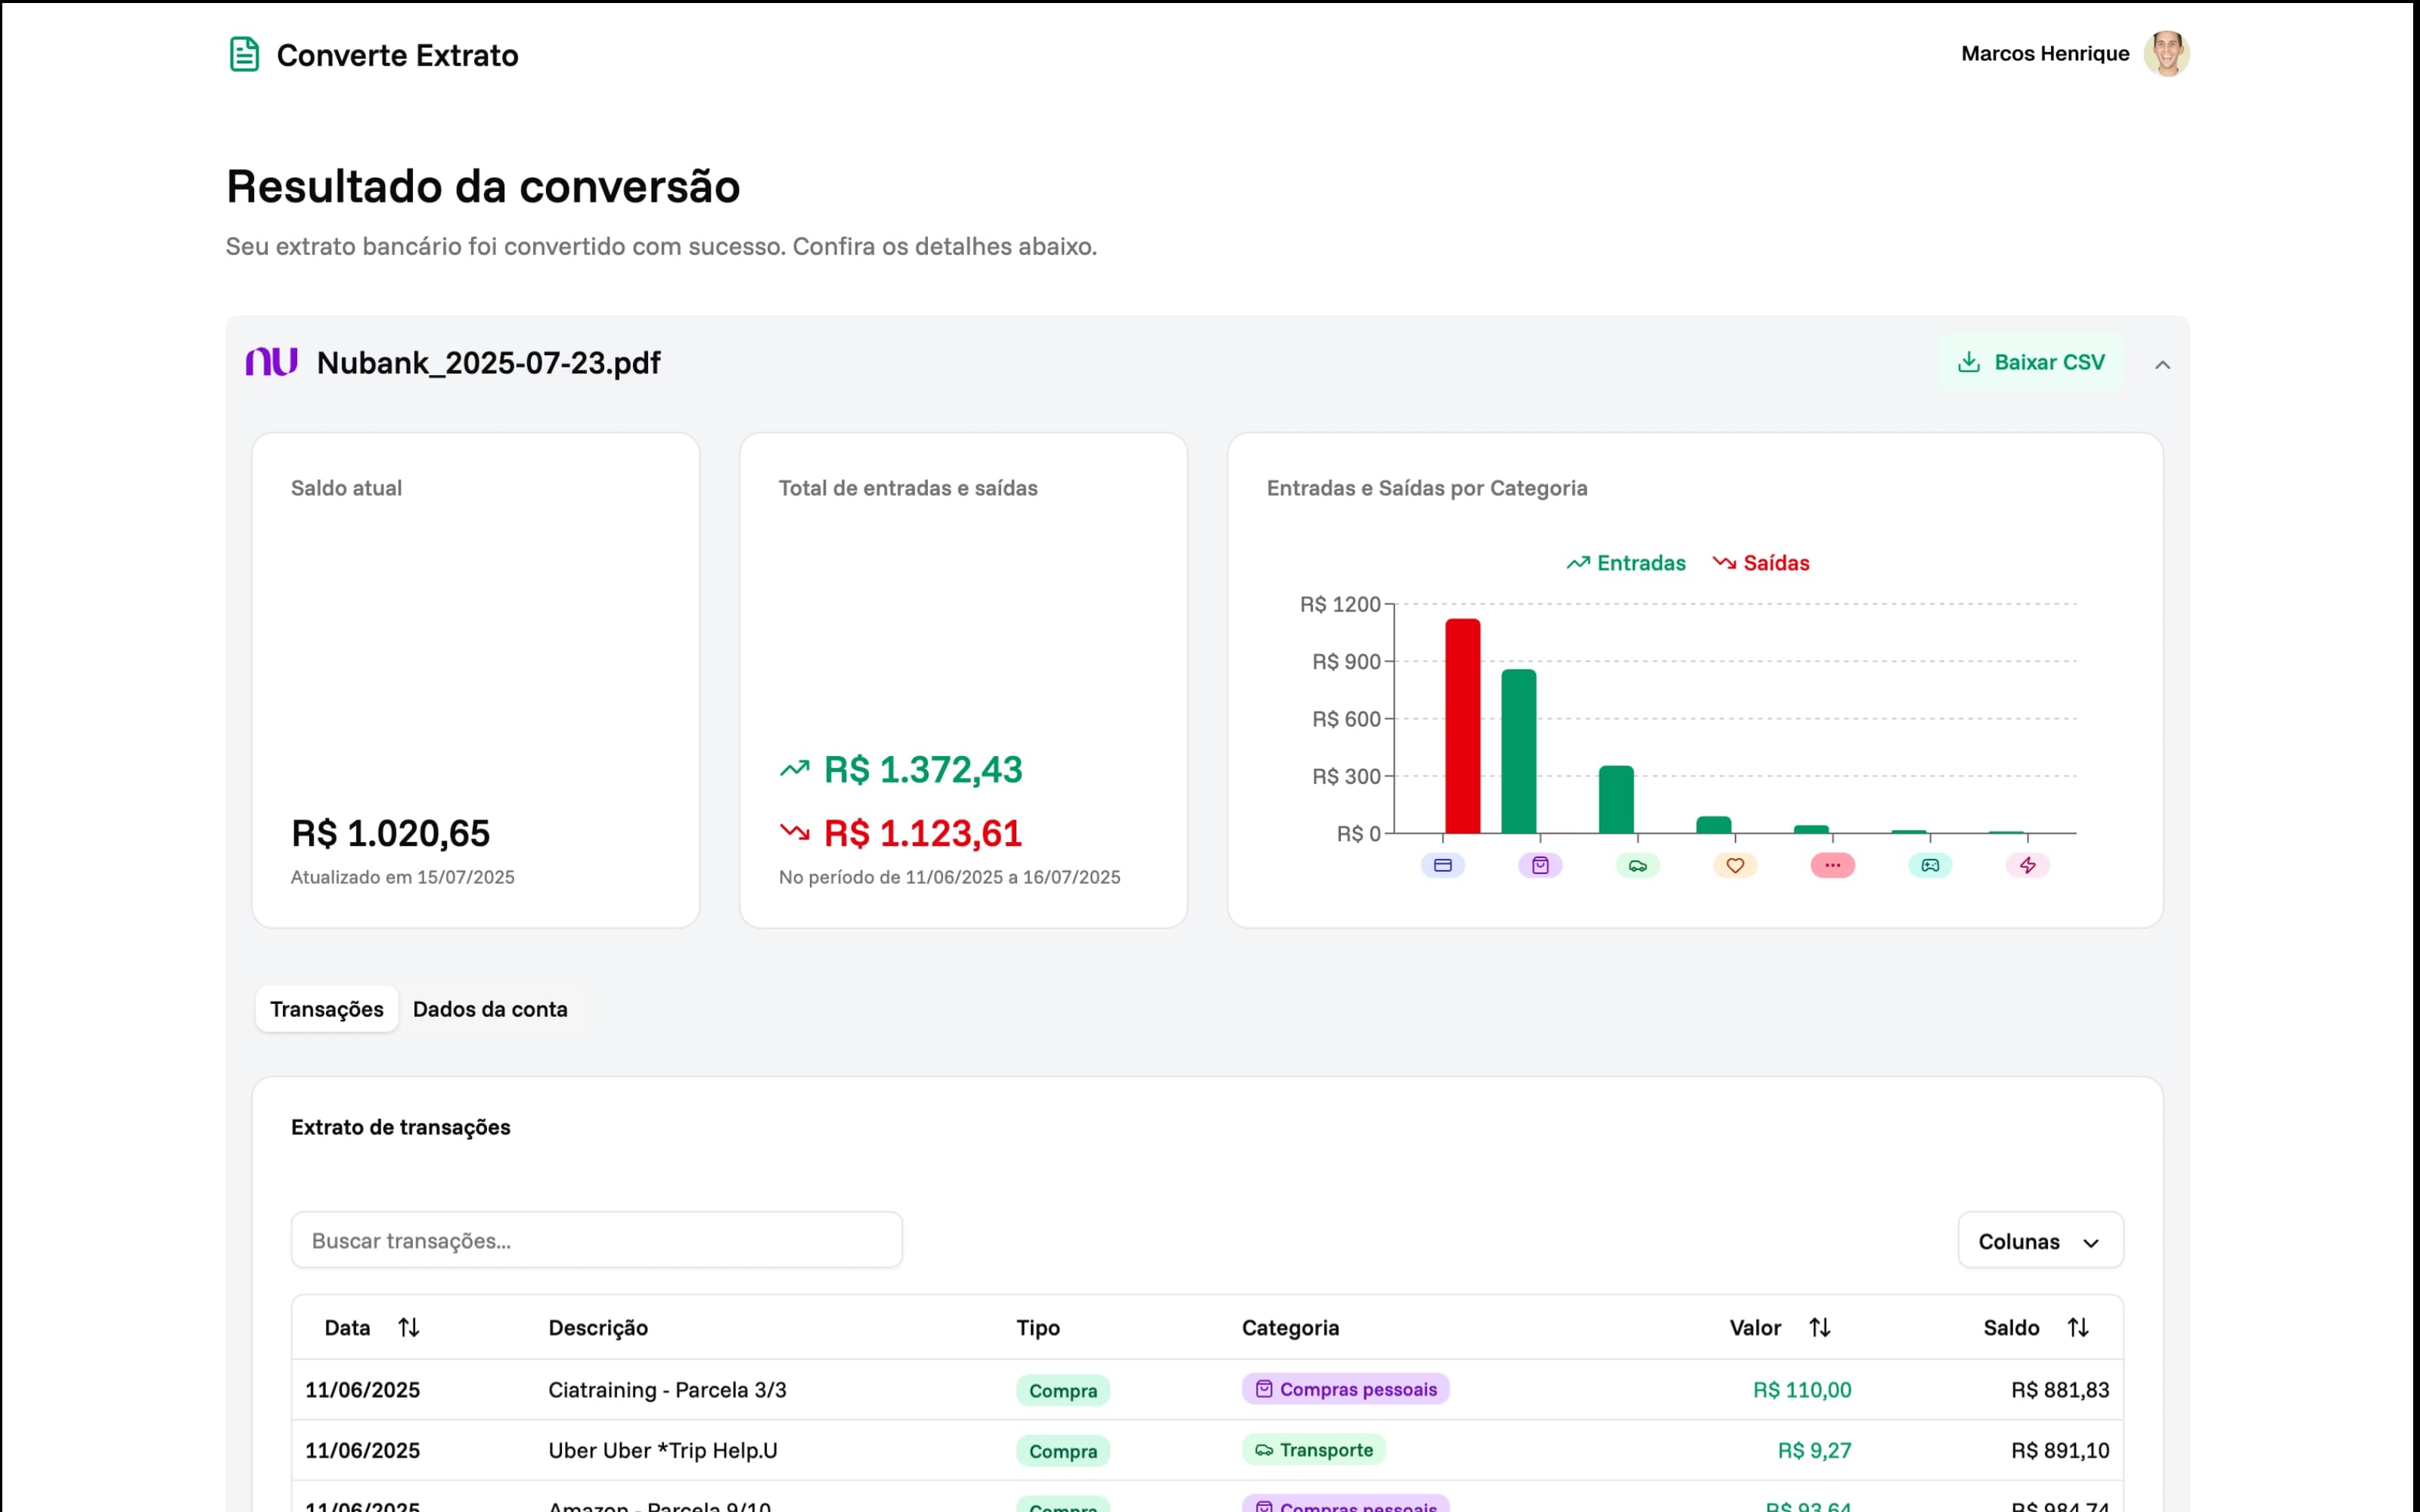Screen dimensions: 2420x1512
Task: Click the red three-dots category icon under chart
Action: (x=1832, y=865)
